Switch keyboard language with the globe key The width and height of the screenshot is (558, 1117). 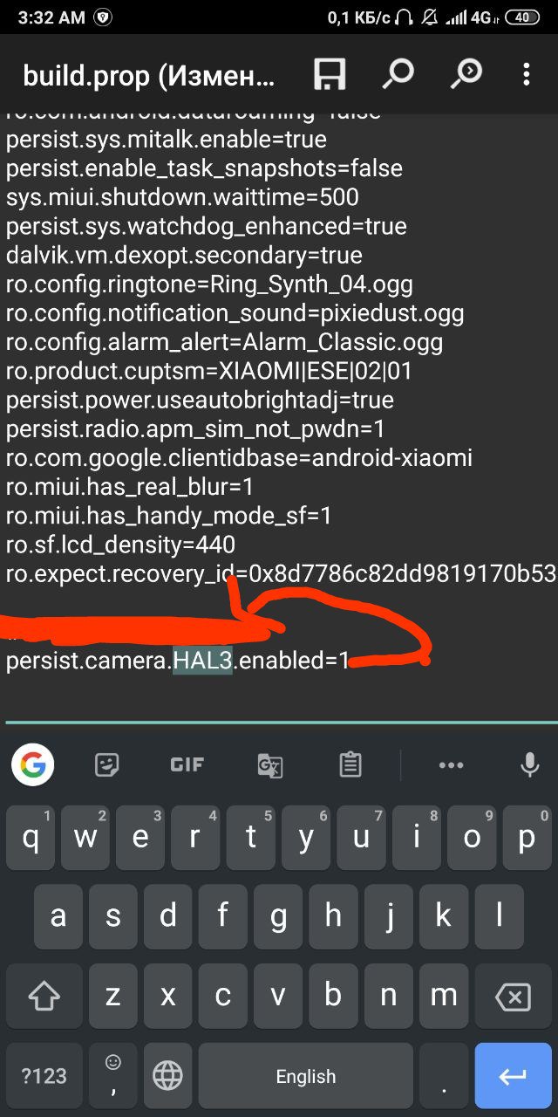pos(167,1075)
